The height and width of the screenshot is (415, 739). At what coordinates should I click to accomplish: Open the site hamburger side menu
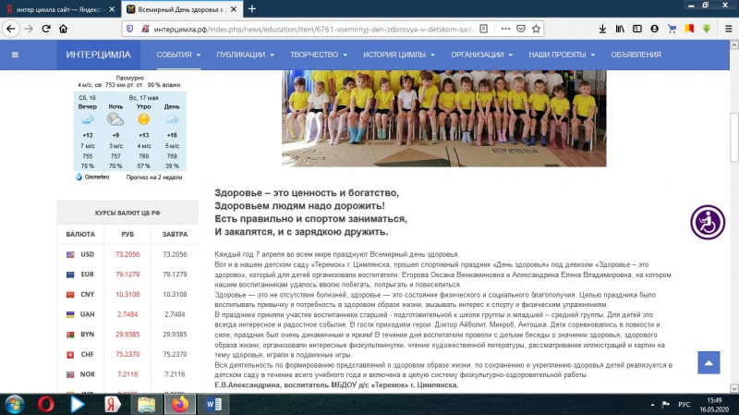tap(15, 55)
